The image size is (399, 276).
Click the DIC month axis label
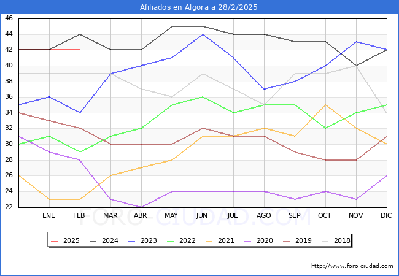[x=386, y=215]
